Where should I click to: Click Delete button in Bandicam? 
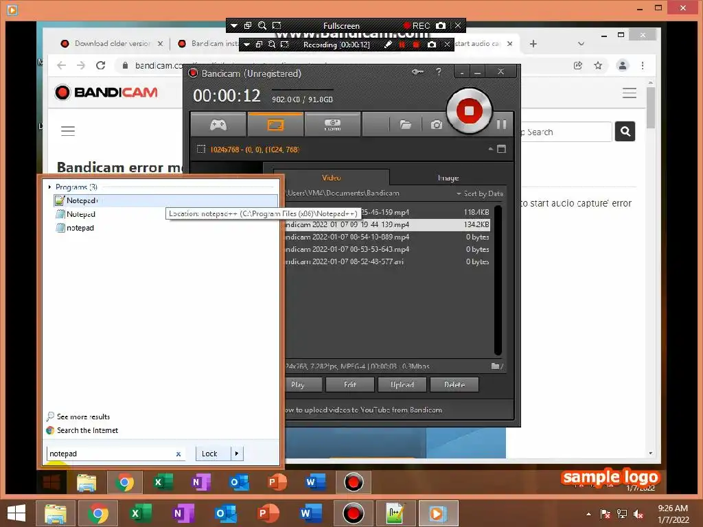pos(454,384)
